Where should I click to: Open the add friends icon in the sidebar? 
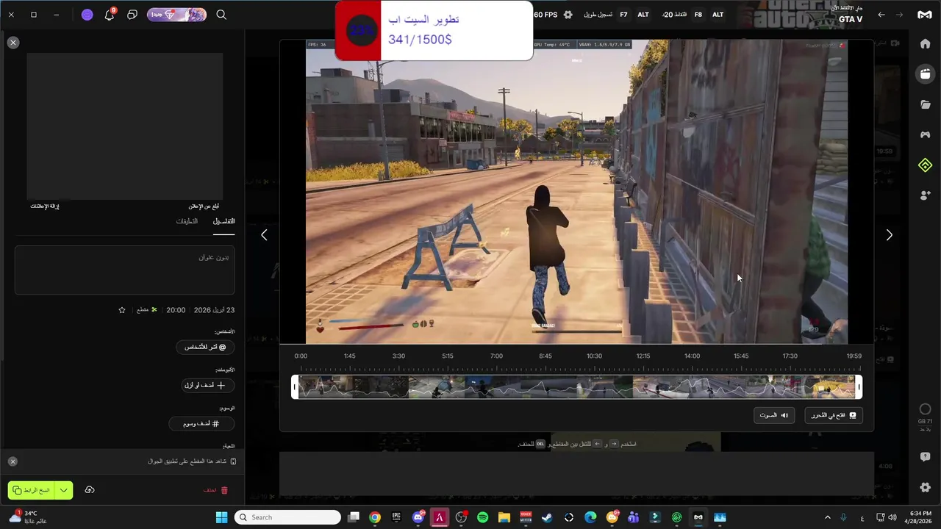pyautogui.click(x=925, y=195)
